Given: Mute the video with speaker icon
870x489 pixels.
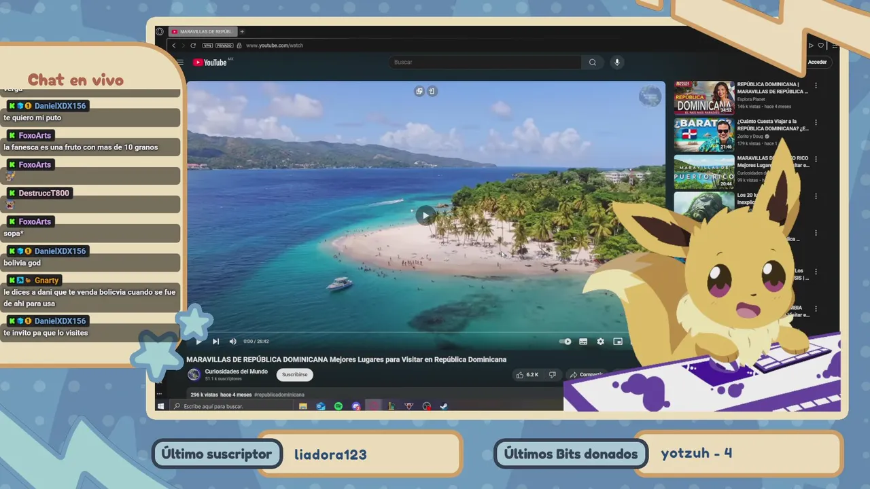Looking at the screenshot, I should point(232,342).
